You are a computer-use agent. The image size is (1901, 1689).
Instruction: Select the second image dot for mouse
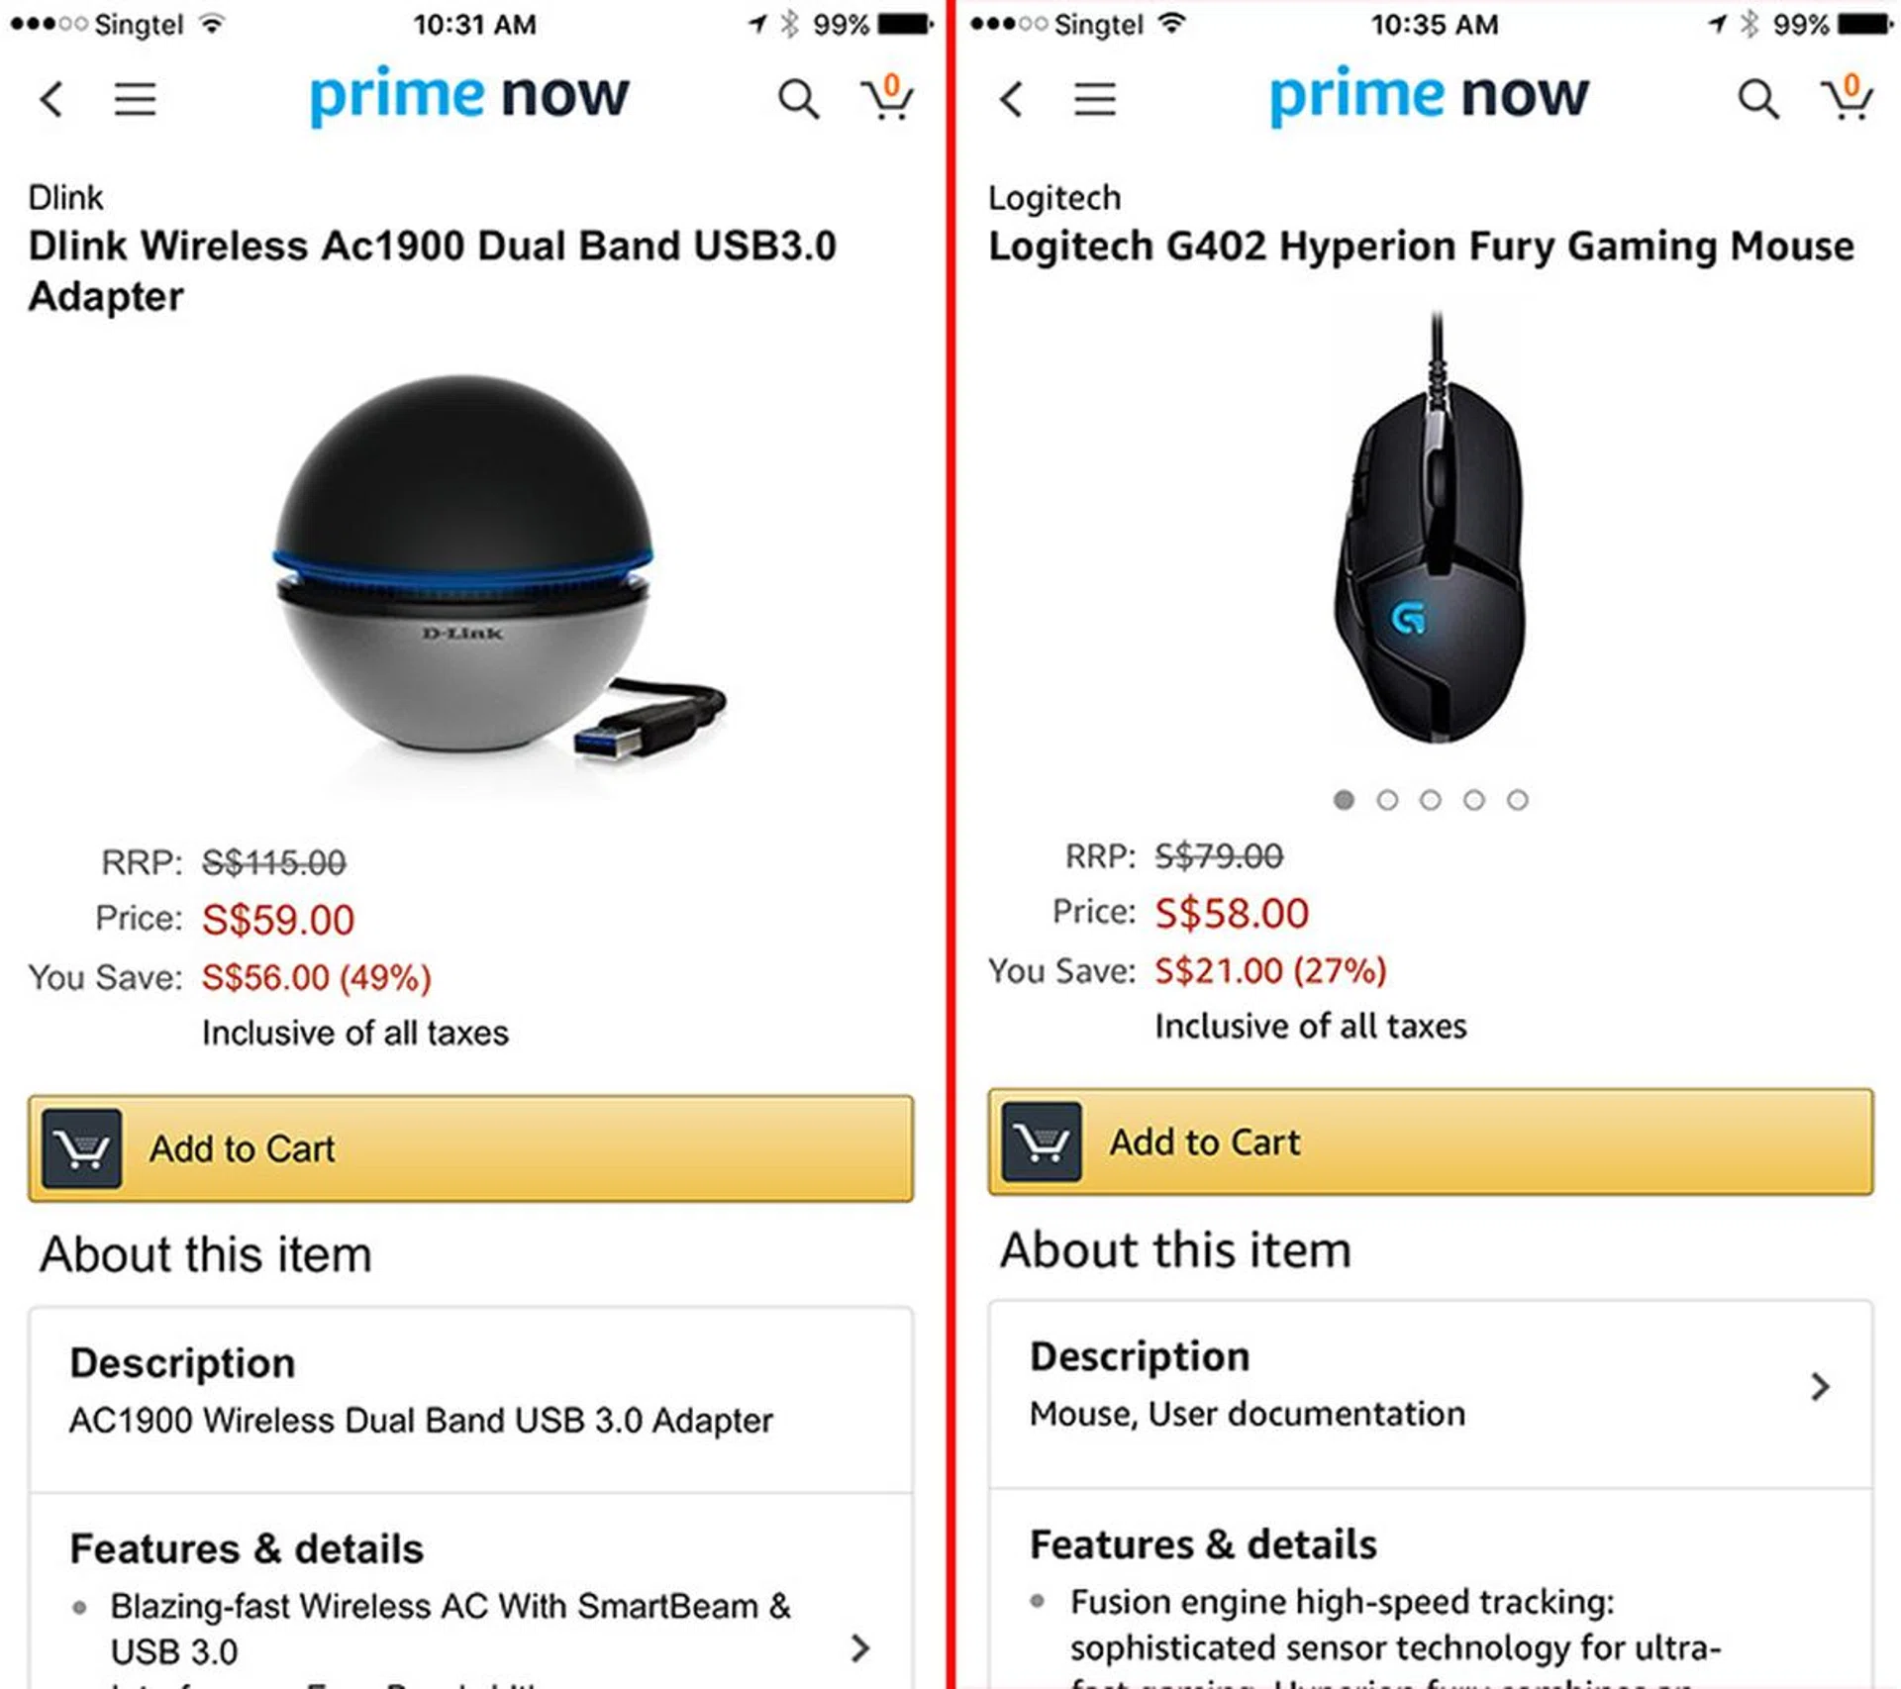point(1387,800)
